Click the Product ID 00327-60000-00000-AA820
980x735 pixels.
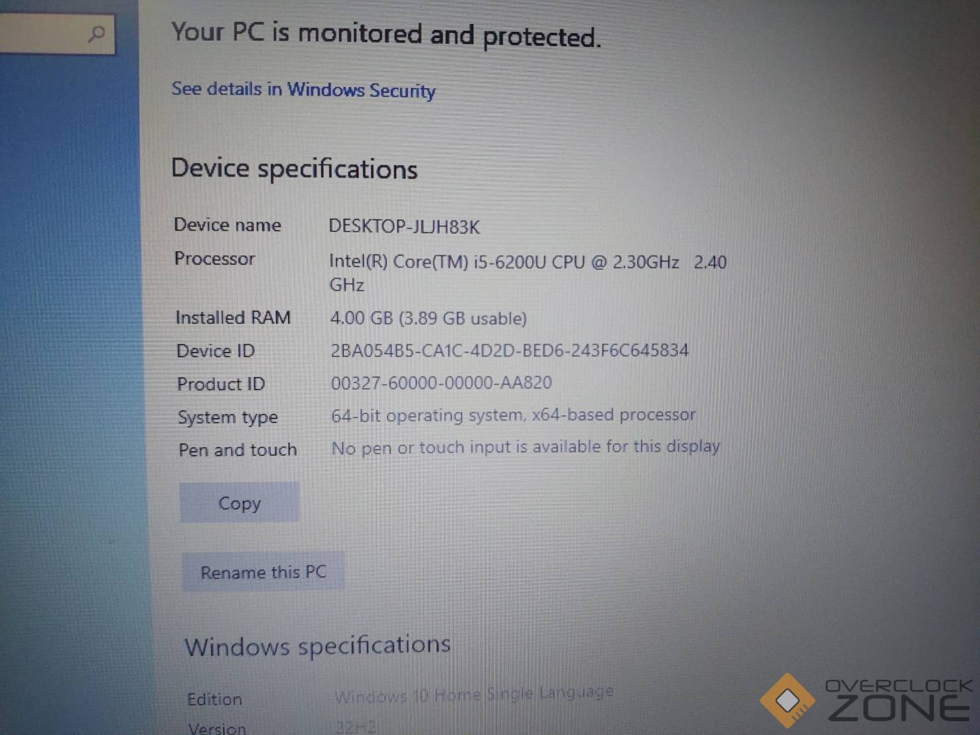coord(441,383)
